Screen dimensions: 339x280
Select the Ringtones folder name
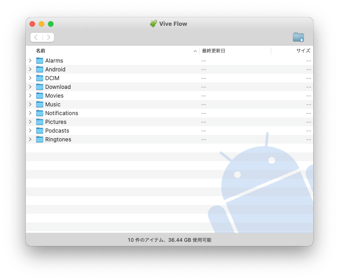point(58,139)
